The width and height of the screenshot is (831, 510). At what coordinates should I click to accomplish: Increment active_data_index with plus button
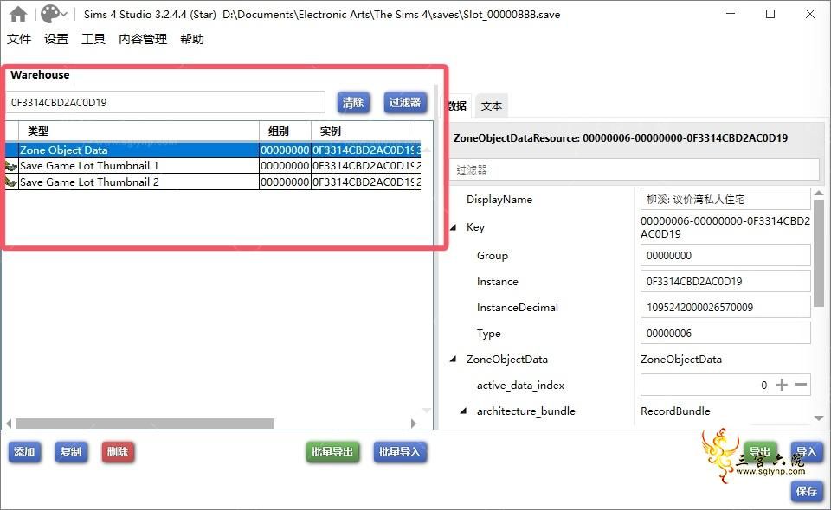point(782,385)
